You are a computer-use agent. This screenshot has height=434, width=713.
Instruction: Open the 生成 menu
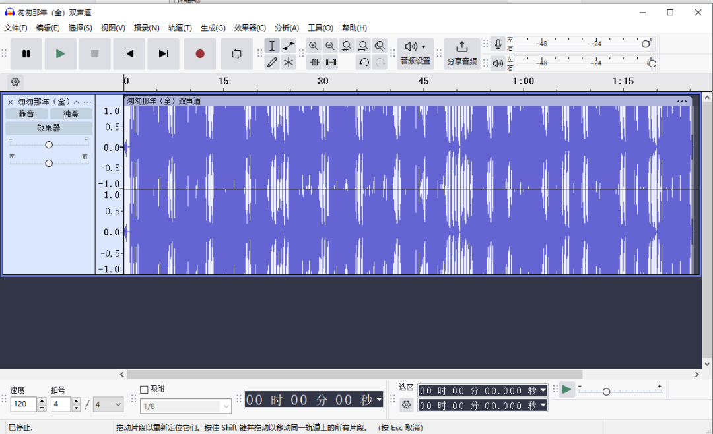pos(213,28)
